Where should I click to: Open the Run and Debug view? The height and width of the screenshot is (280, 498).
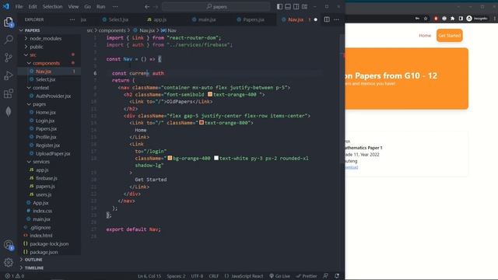click(9, 75)
